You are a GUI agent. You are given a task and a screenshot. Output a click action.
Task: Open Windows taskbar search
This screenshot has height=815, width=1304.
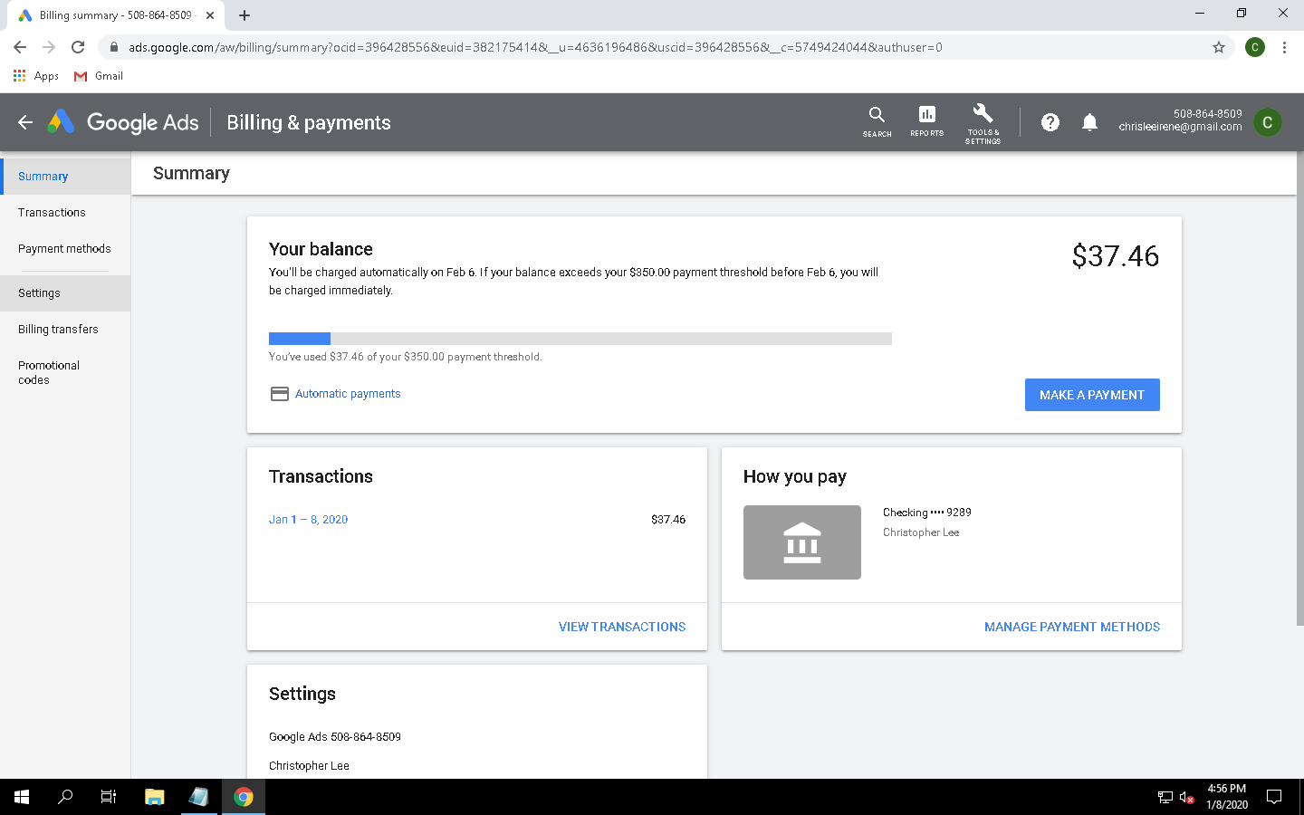click(x=65, y=797)
